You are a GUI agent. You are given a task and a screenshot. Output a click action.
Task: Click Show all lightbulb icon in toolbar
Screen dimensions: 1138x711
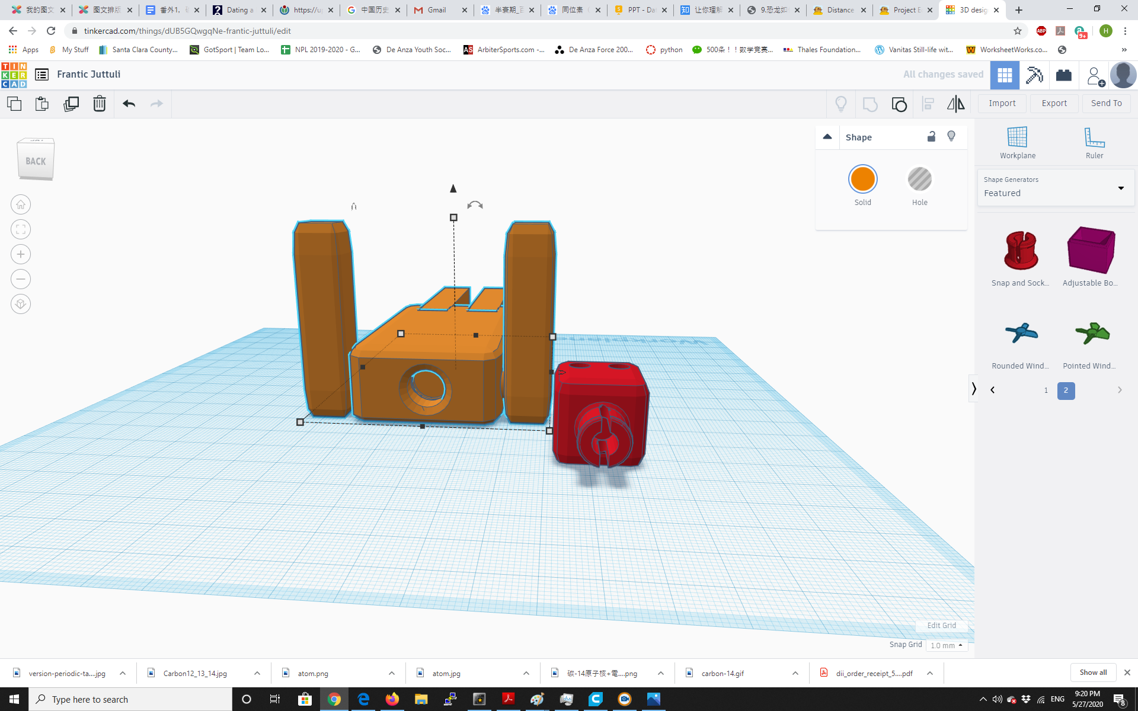click(841, 104)
